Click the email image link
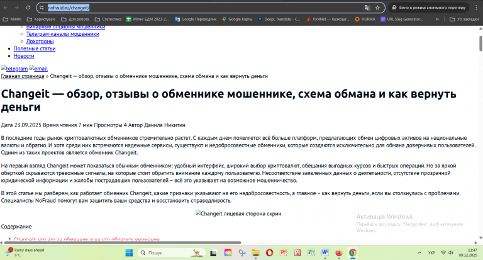483x260 pixels. click(38, 69)
